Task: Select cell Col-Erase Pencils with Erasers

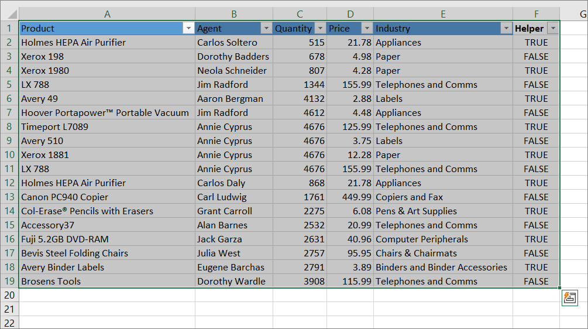Action: [x=107, y=211]
